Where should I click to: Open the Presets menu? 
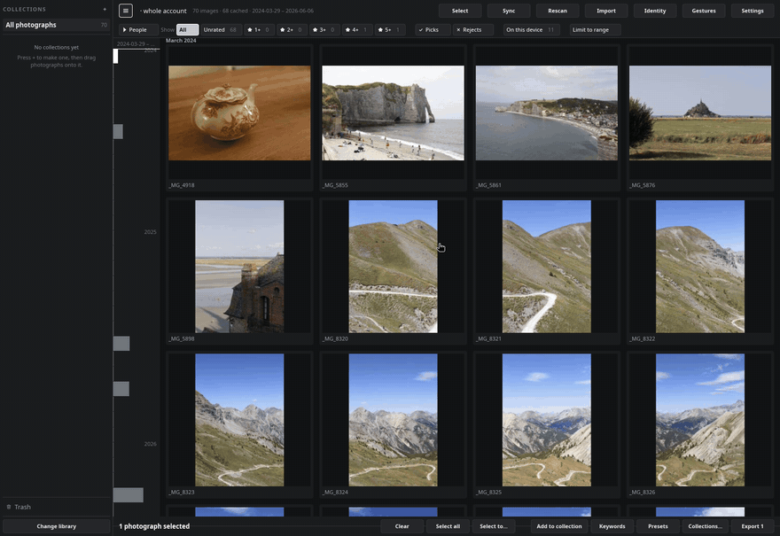tap(658, 526)
